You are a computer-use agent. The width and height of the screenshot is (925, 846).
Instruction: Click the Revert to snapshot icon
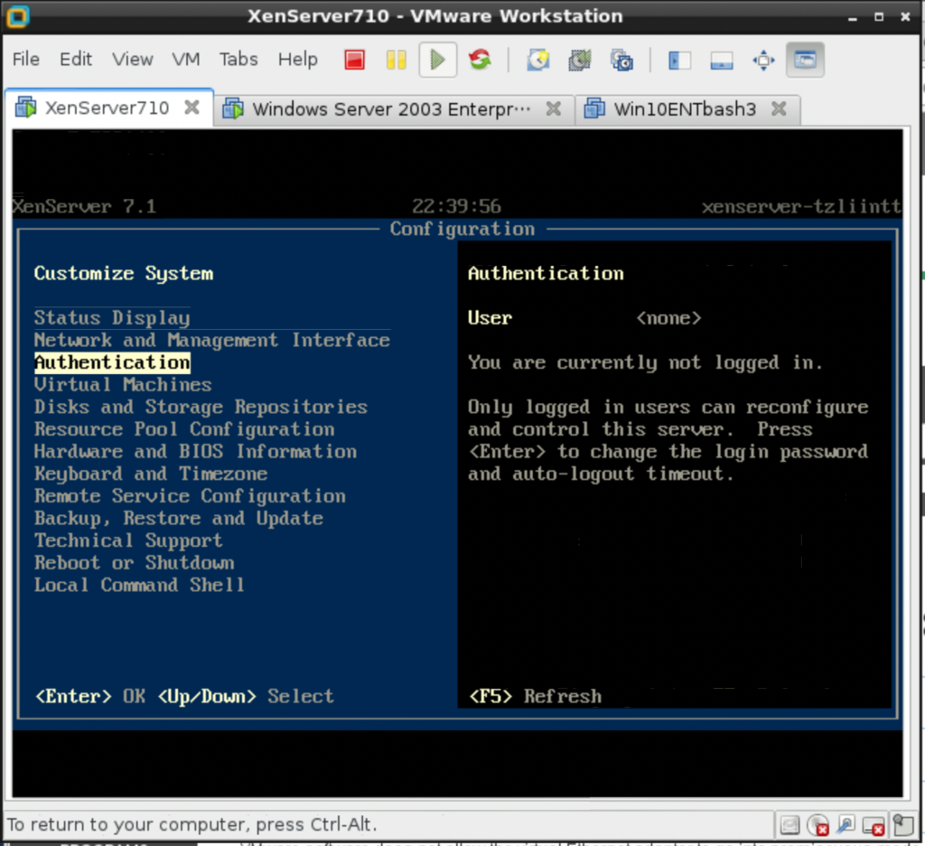[x=580, y=60]
